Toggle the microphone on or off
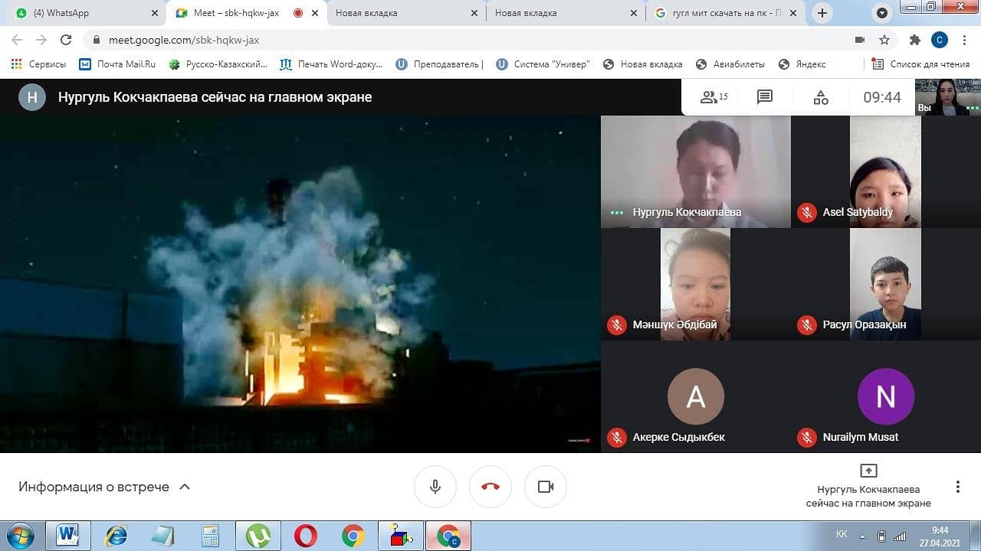Viewport: 981px width, 551px height. click(435, 487)
